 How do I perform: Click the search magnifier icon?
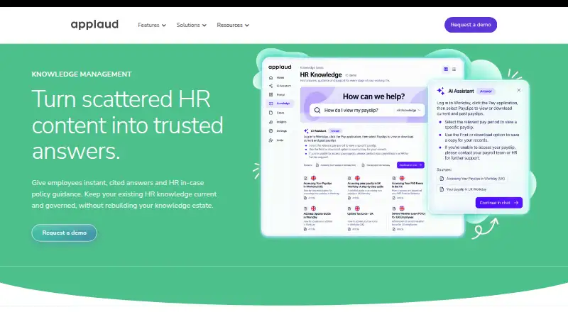tap(317, 110)
